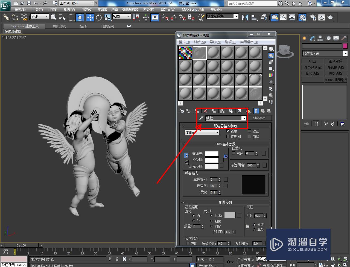The width and height of the screenshot is (350, 267).
Task: Toggle Backlight icon beside sample slots
Action: [271, 55]
